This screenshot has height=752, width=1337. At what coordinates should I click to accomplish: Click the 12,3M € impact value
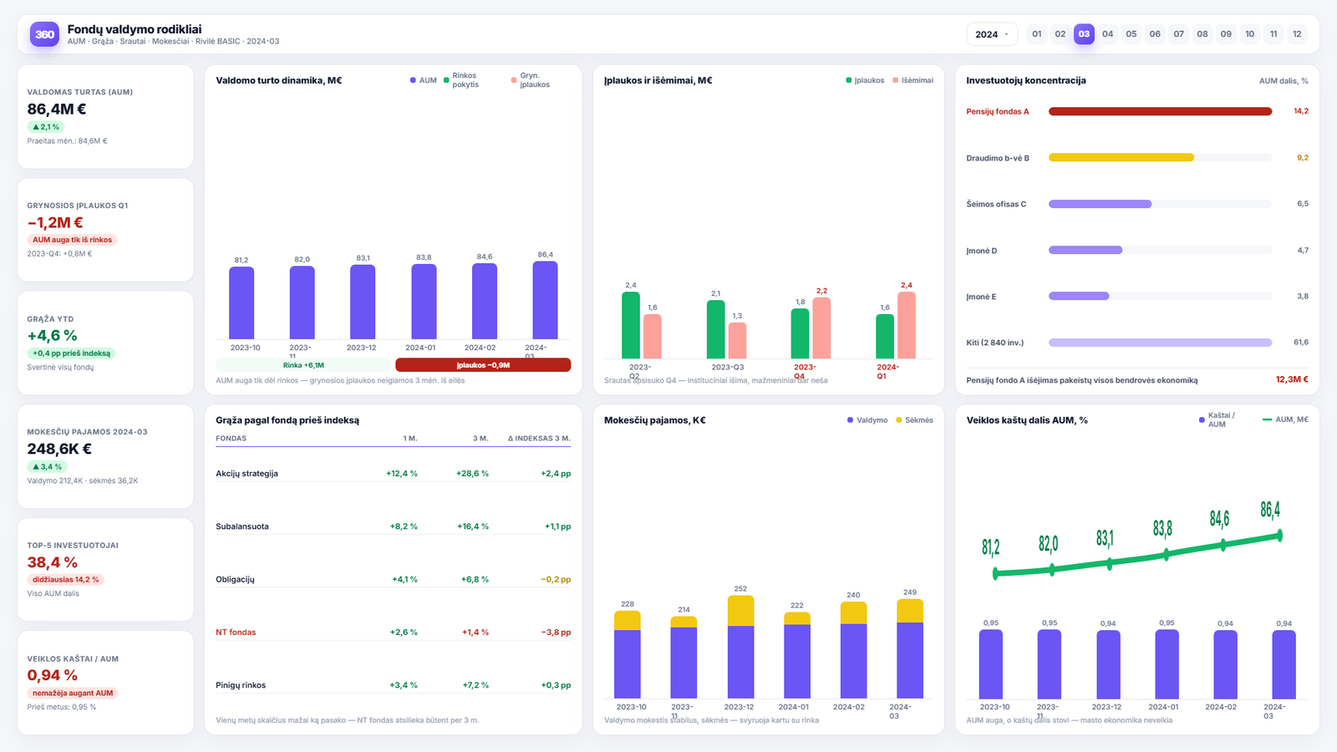(1292, 379)
